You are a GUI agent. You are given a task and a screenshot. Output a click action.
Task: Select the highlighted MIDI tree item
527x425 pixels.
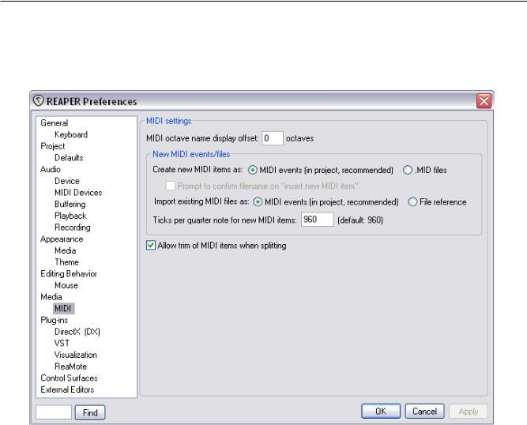click(63, 308)
